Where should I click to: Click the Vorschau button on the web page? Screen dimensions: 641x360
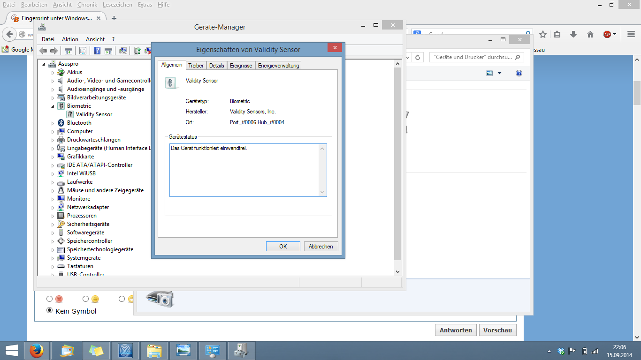[497, 330]
